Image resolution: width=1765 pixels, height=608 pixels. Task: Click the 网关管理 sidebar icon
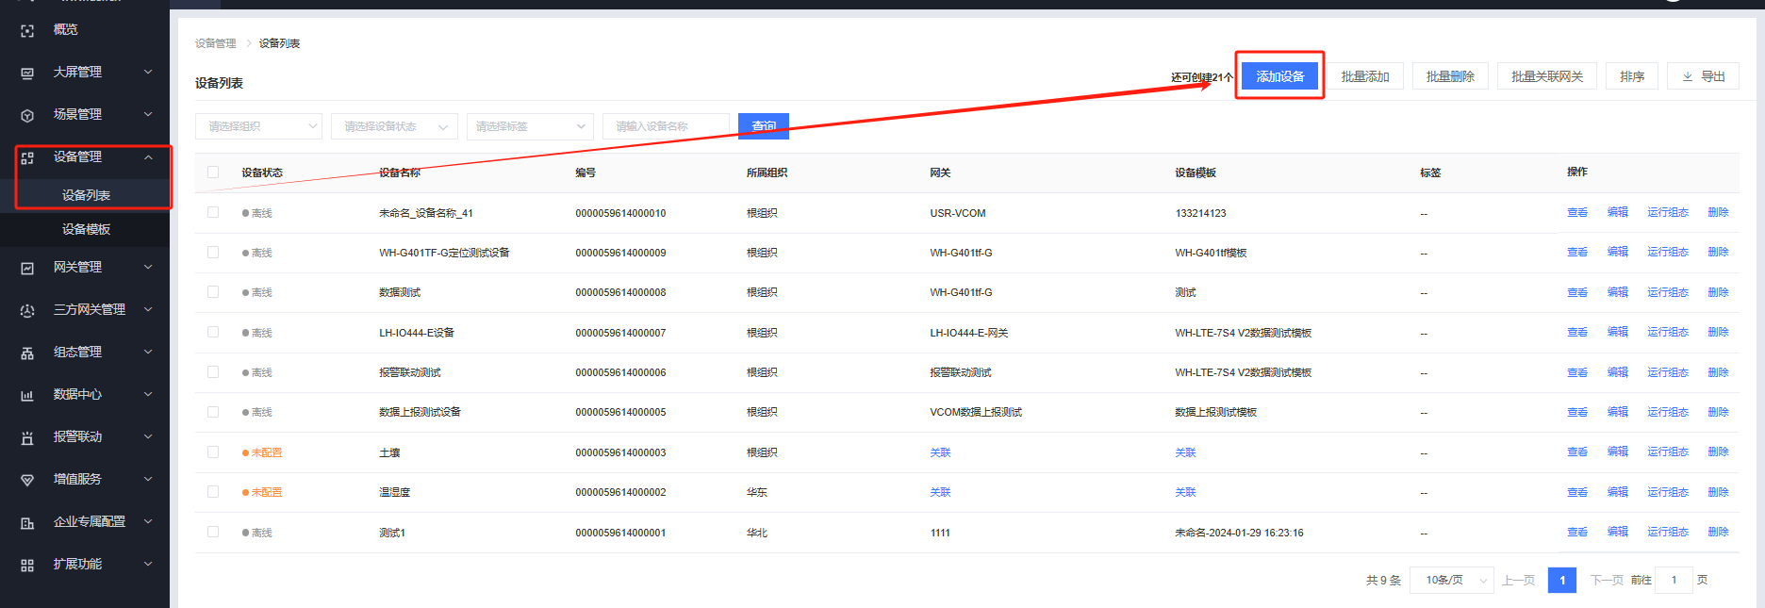(x=27, y=269)
